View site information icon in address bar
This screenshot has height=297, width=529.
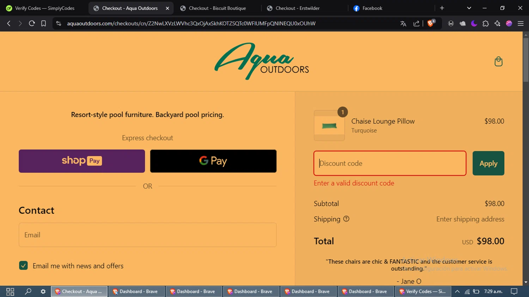click(59, 23)
